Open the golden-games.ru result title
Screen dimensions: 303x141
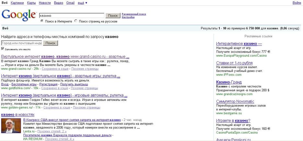click(64, 95)
